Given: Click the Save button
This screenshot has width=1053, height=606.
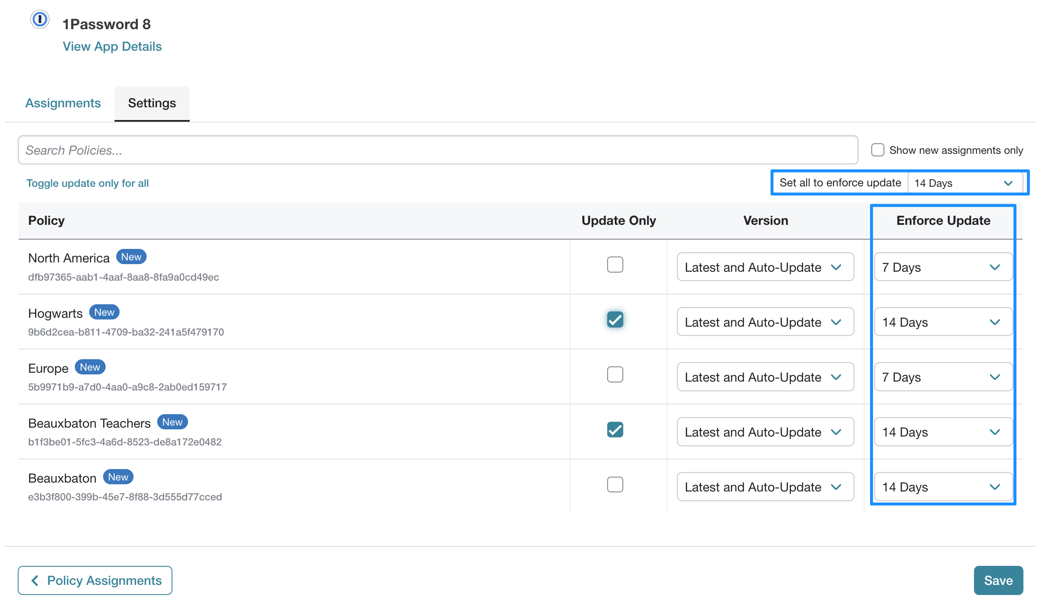Looking at the screenshot, I should (998, 580).
